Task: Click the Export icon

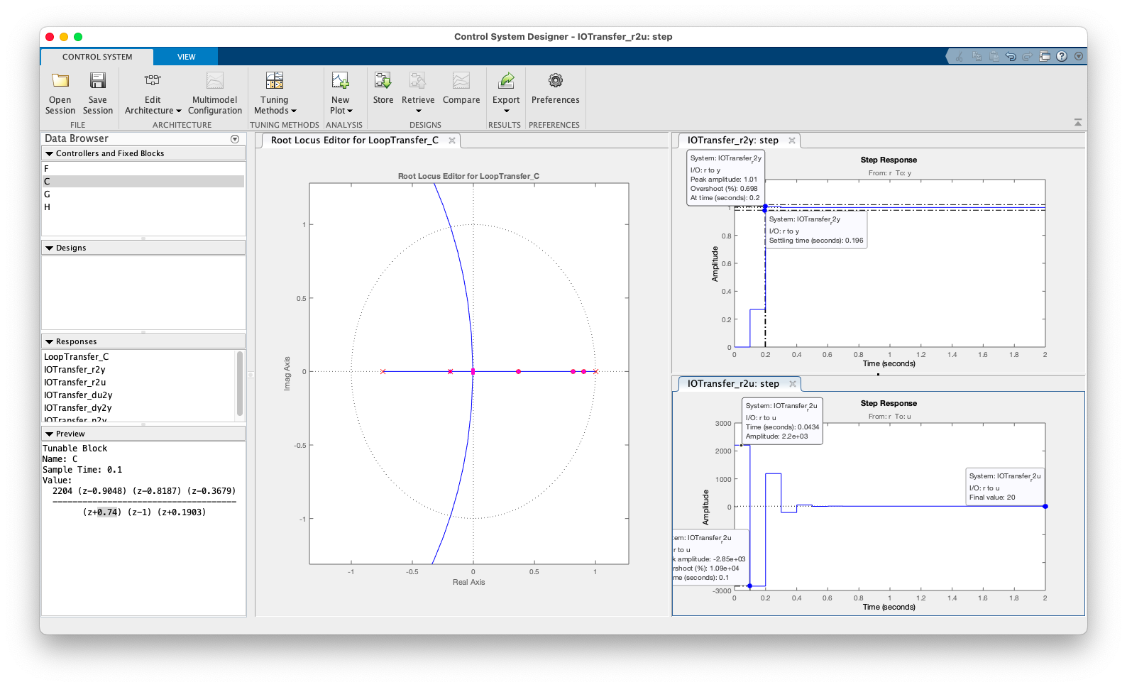Action: click(507, 80)
